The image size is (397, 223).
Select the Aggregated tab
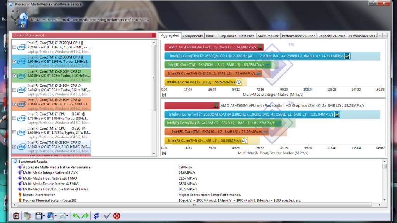tap(170, 35)
